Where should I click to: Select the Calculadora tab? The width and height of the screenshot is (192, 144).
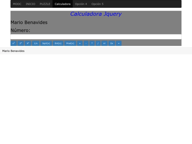point(63,4)
